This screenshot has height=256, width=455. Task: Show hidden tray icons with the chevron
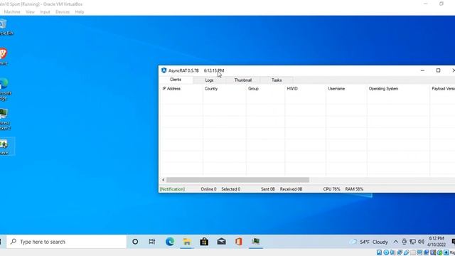pos(396,242)
